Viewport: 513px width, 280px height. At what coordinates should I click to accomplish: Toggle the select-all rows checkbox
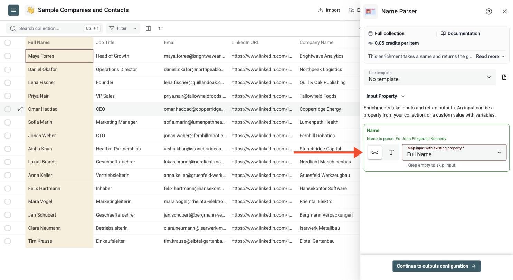8,43
